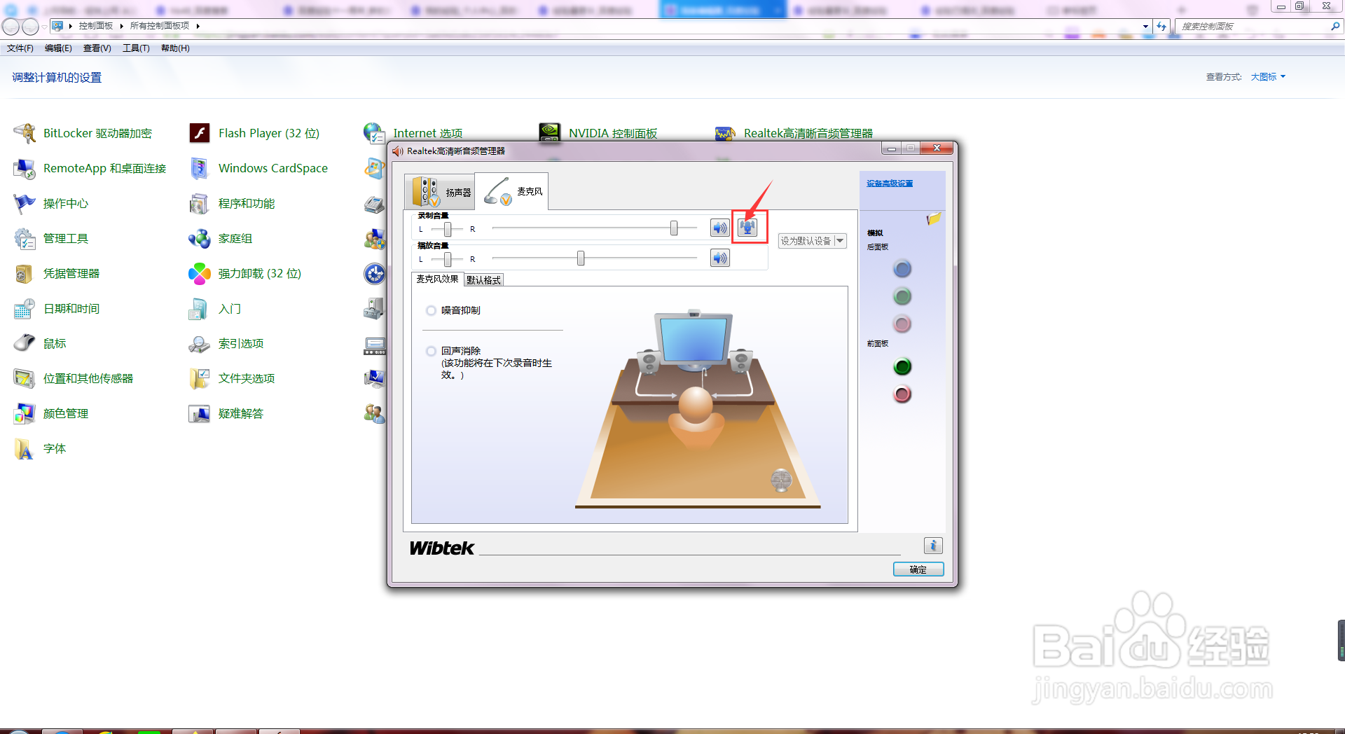Refresh the control panel address bar
The width and height of the screenshot is (1345, 734).
(x=1161, y=26)
